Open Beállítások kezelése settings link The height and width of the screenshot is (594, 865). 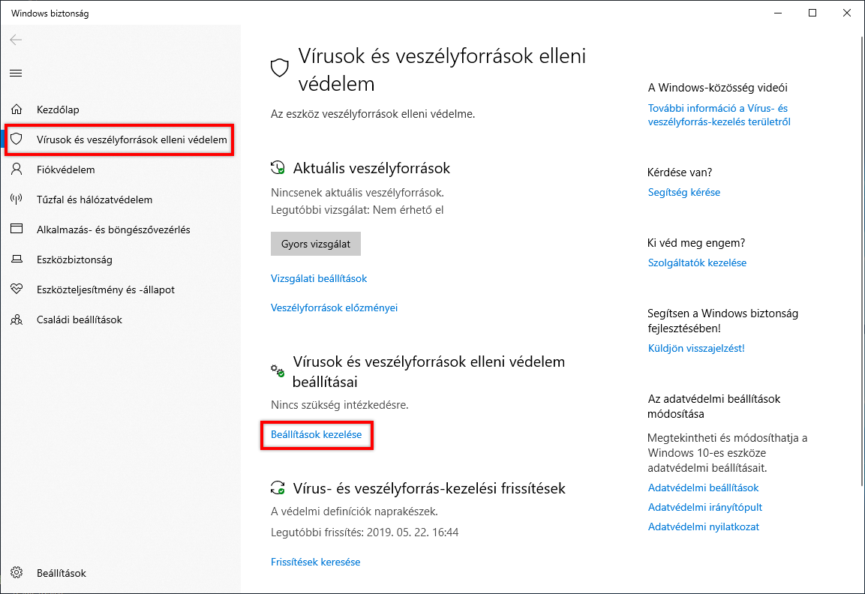(x=317, y=435)
